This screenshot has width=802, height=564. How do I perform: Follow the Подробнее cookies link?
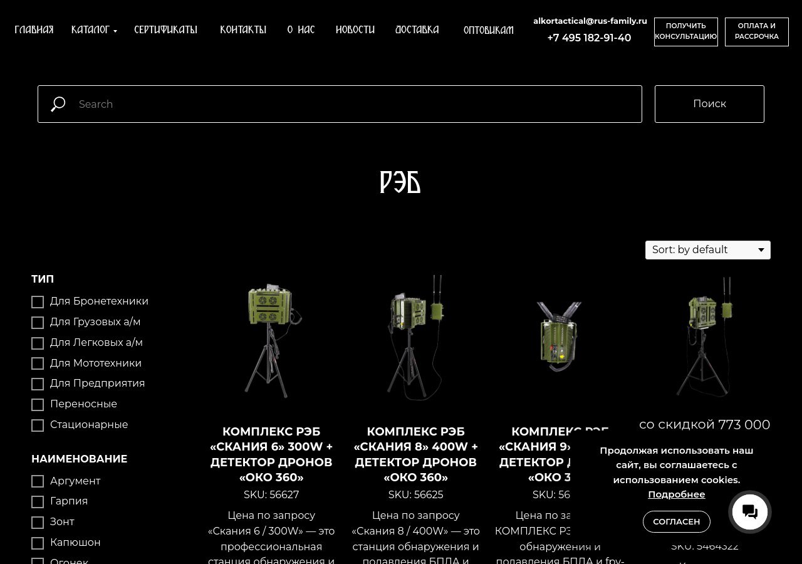(x=676, y=494)
